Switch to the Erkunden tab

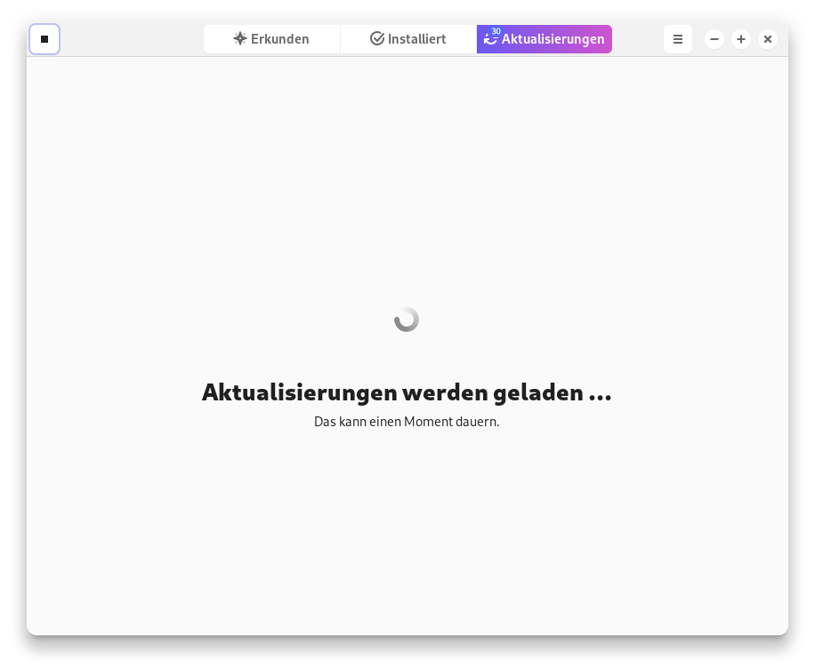(x=271, y=38)
